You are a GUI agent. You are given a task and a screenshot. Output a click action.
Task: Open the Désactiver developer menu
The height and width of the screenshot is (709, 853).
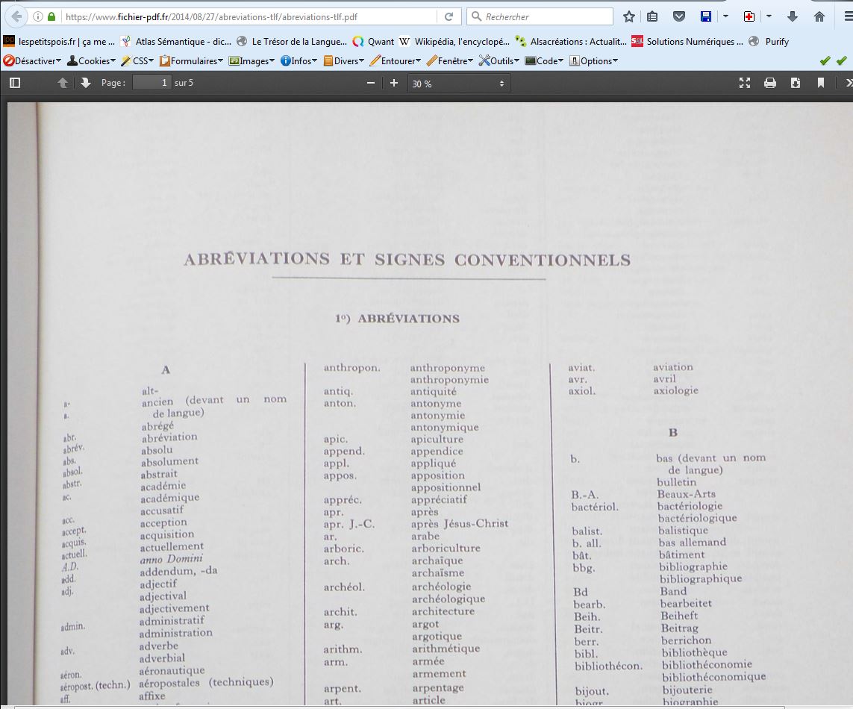tap(32, 61)
